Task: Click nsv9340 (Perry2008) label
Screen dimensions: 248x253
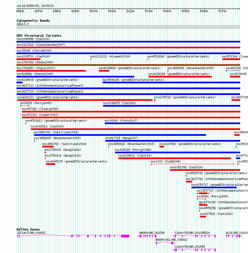Action: 213,196
